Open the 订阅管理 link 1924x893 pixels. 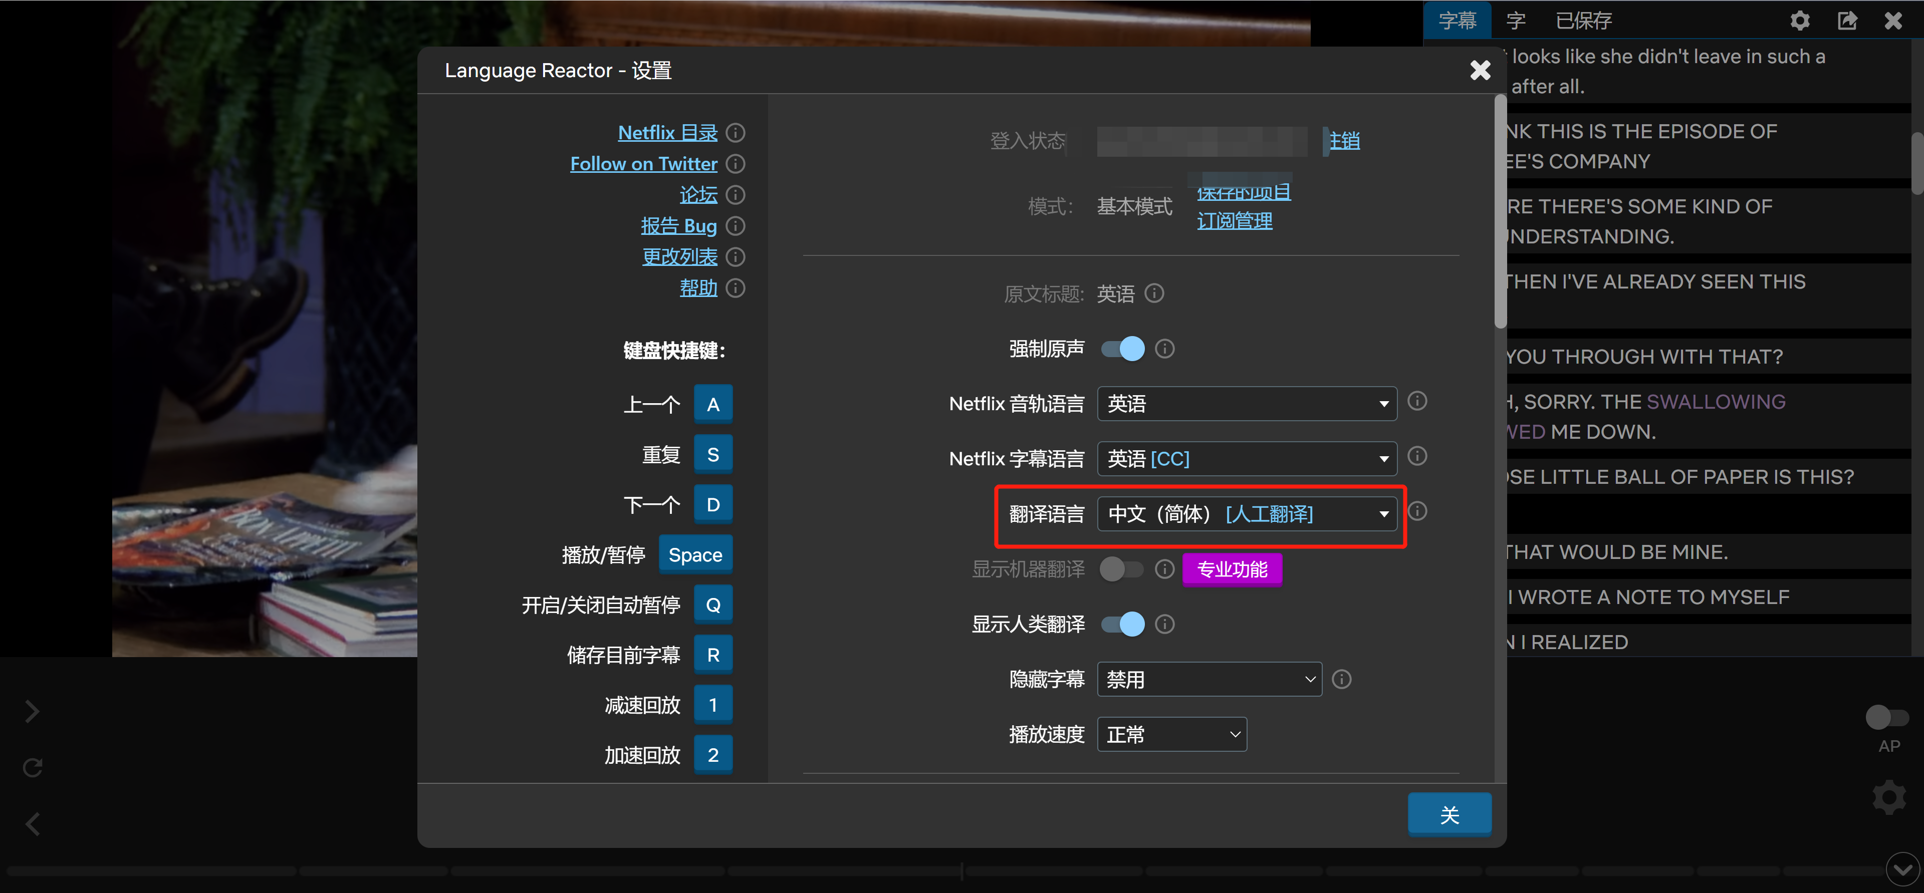click(x=1235, y=221)
